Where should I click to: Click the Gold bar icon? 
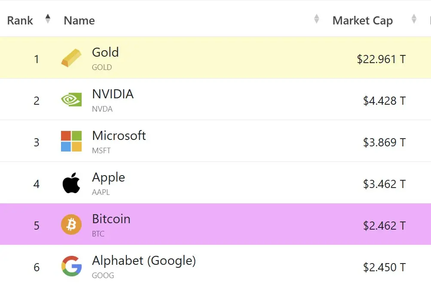[71, 58]
